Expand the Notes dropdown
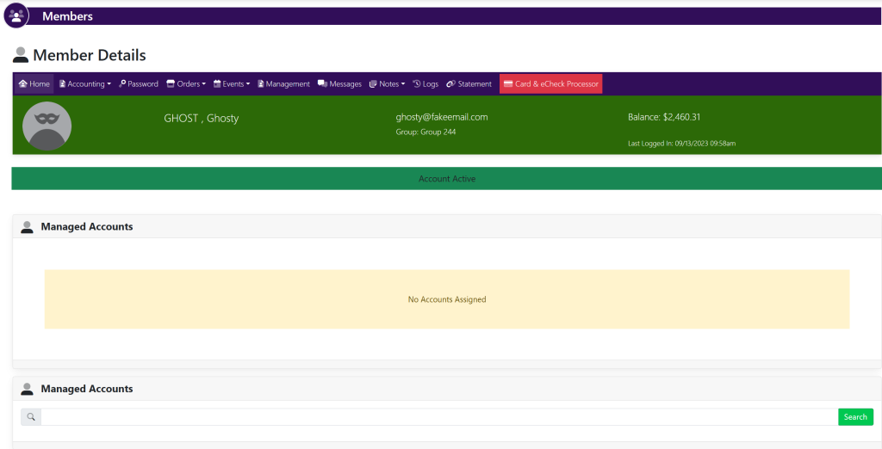 [387, 84]
